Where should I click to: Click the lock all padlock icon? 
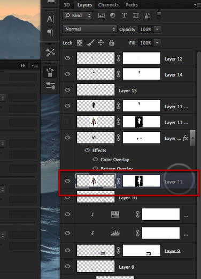[x=112, y=43]
